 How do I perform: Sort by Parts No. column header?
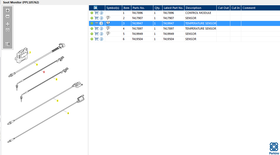click(x=142, y=8)
